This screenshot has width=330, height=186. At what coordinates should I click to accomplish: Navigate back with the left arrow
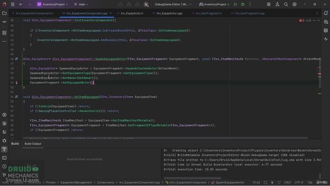tap(21, 4)
